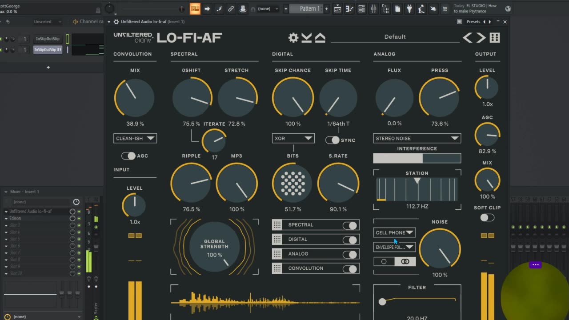This screenshot has width=569, height=320.
Task: Click the Noise amount knob
Action: pos(440,249)
